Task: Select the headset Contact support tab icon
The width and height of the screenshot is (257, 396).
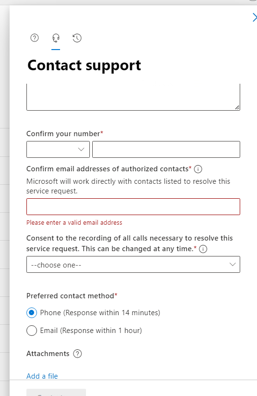Action: point(56,38)
